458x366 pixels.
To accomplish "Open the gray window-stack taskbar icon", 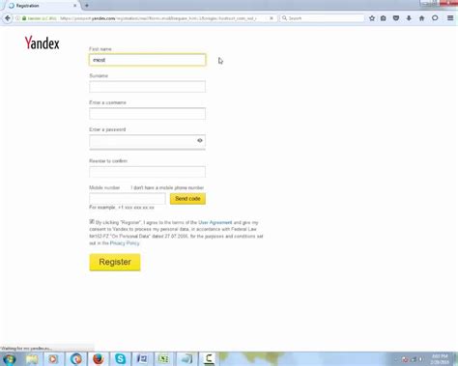I will [x=186, y=359].
